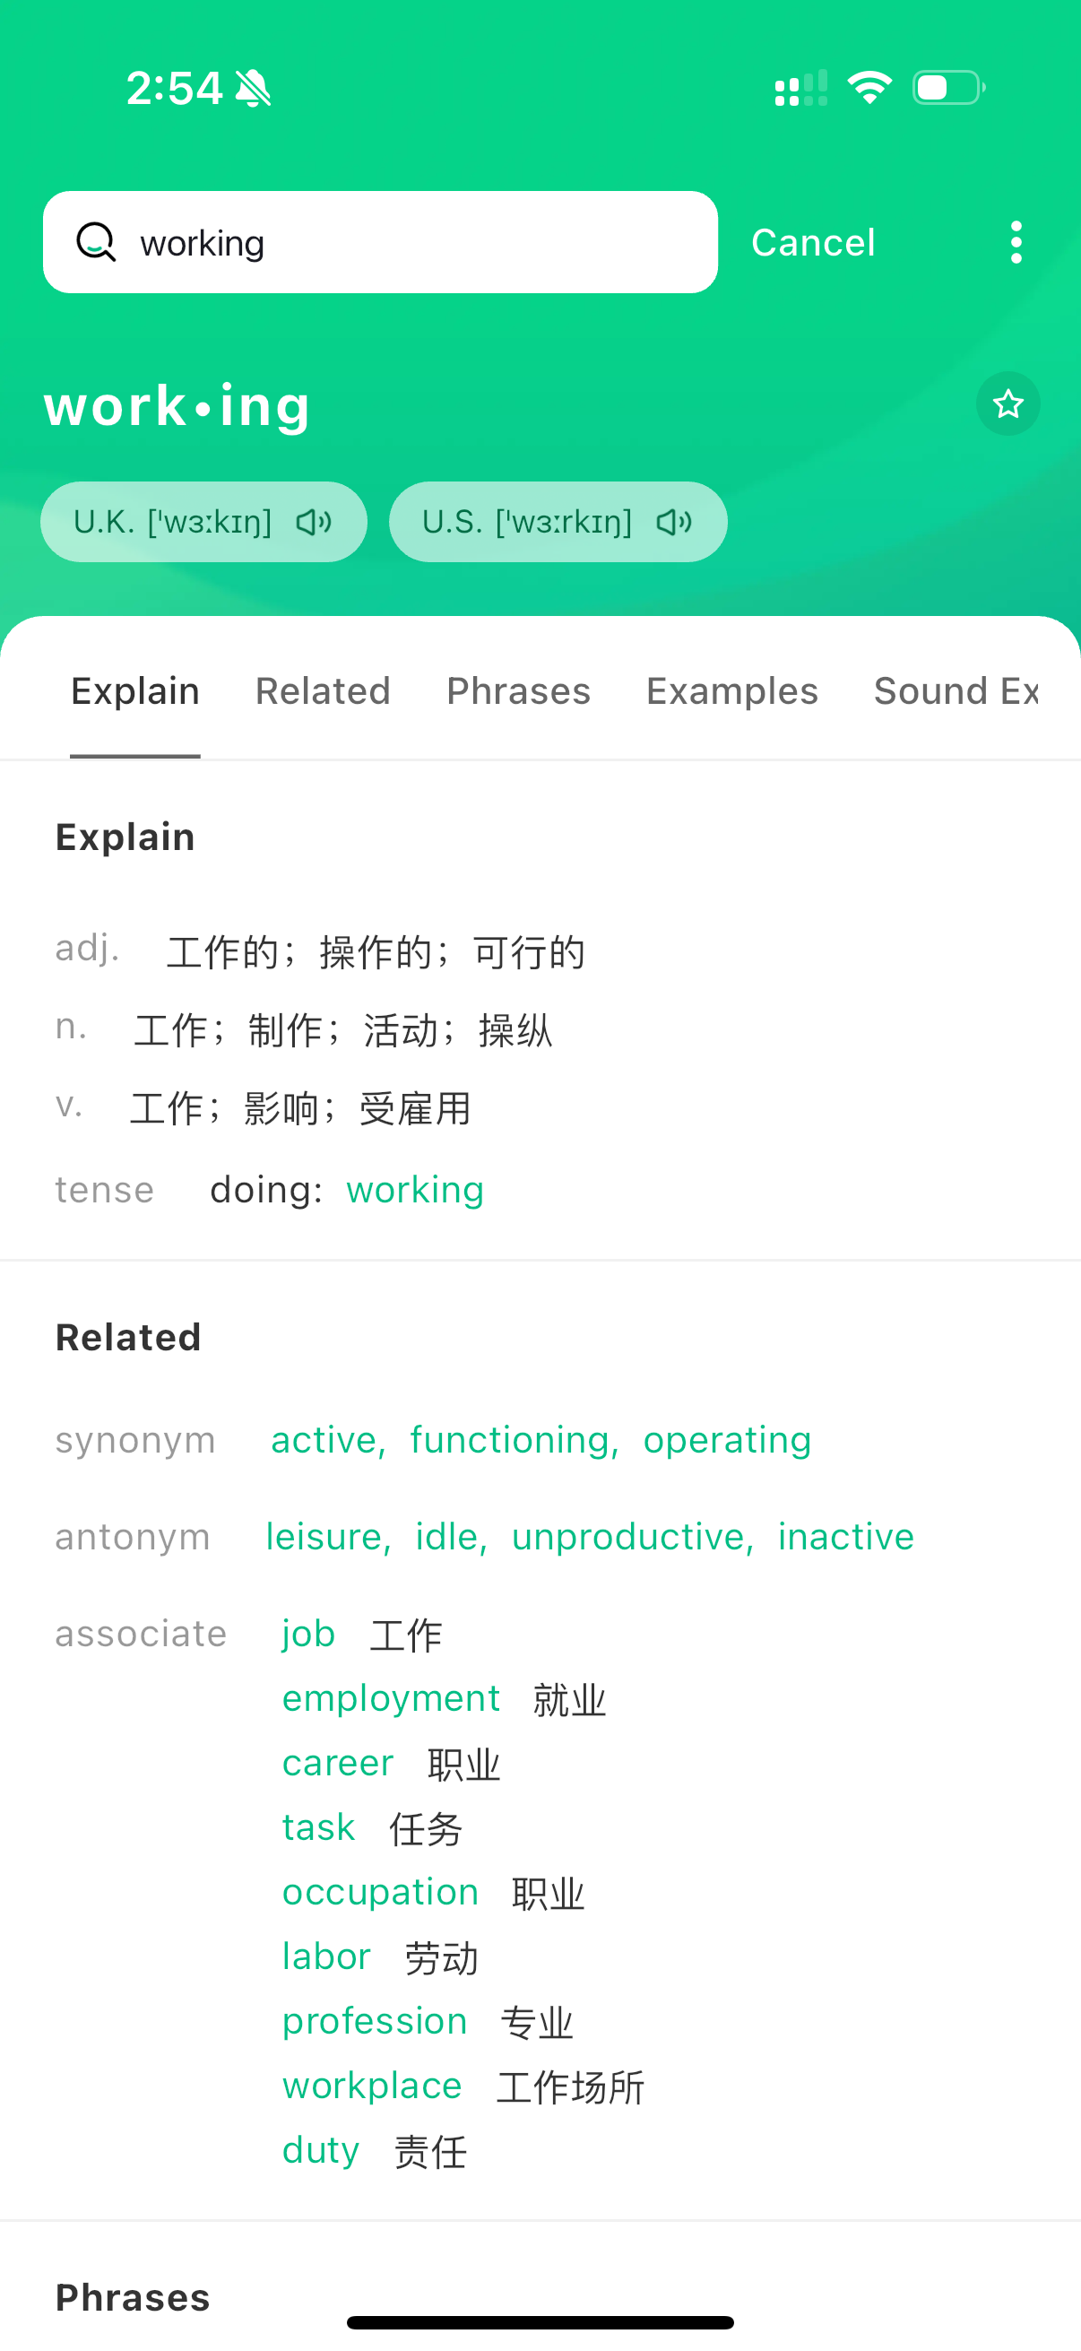Play the U.K. pronunciation audio

pos(203,522)
